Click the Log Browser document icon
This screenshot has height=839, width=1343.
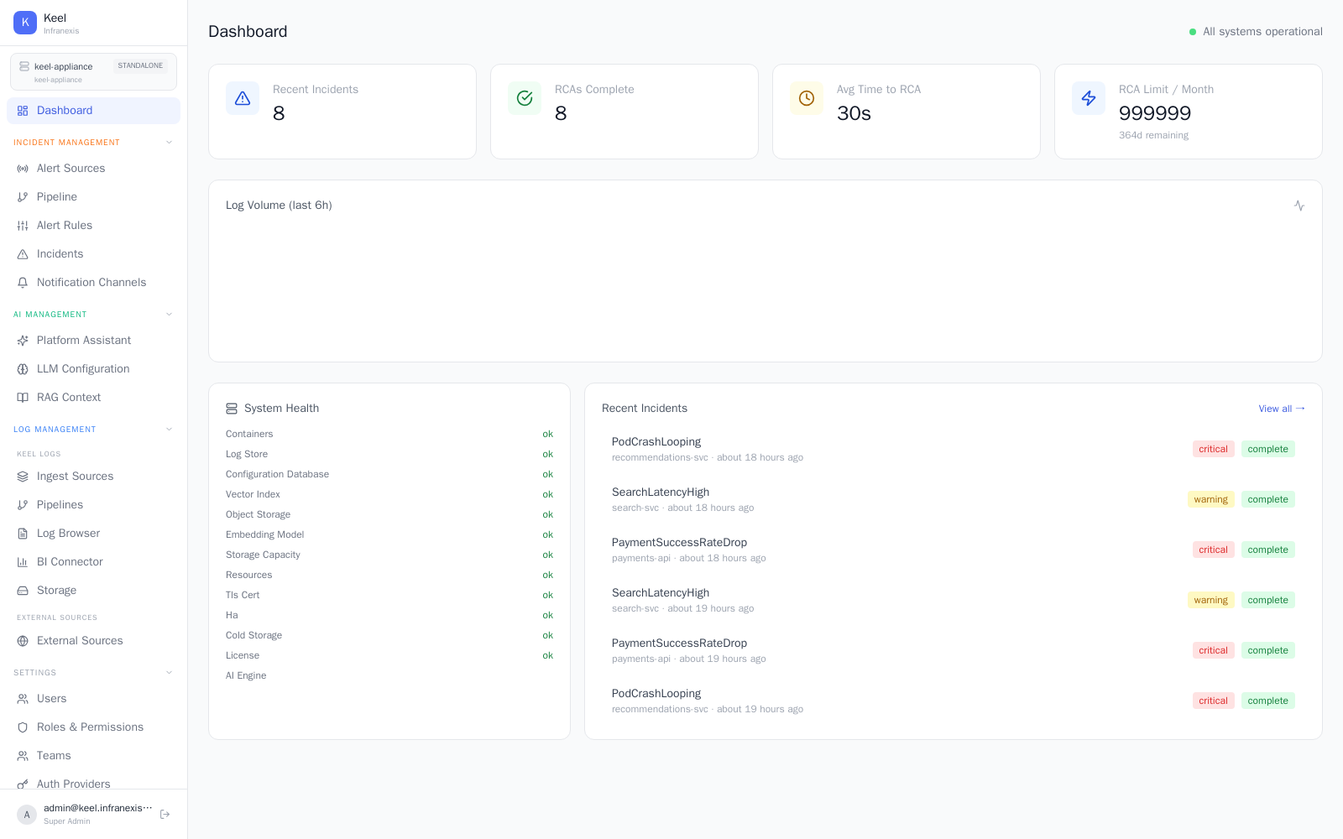[x=23, y=534]
